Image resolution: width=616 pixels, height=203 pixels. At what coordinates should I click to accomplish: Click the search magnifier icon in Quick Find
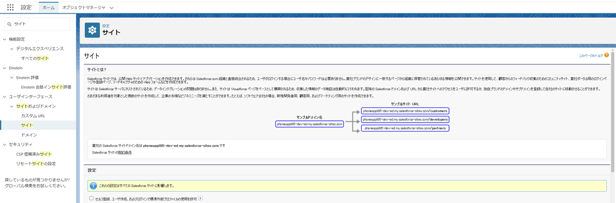coord(10,24)
